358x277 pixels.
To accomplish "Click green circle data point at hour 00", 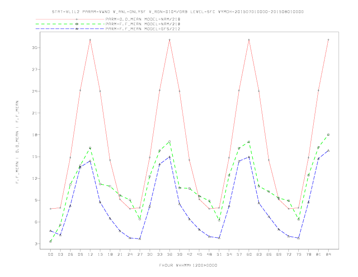I will pyautogui.click(x=51, y=242).
